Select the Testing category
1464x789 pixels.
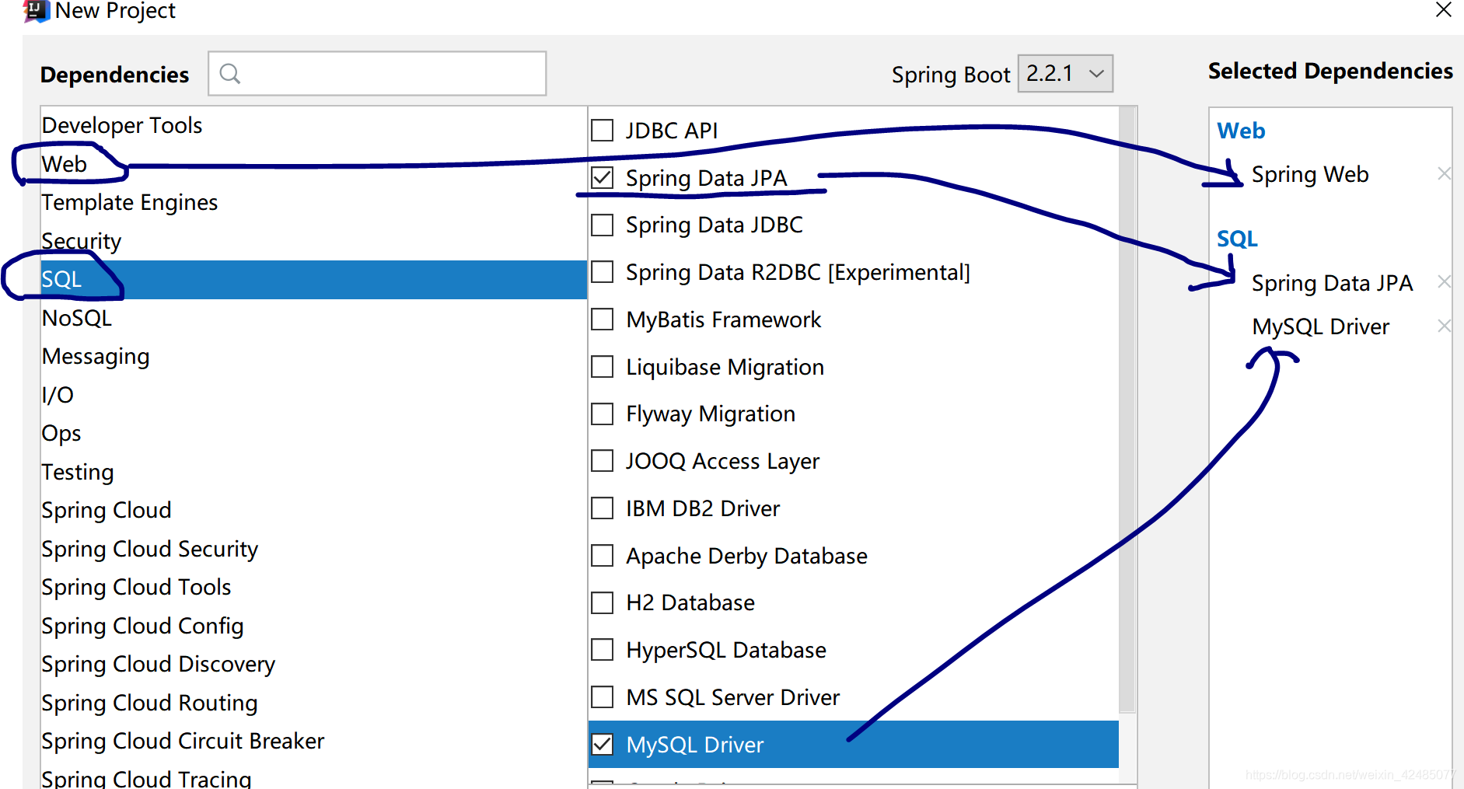[x=313, y=472]
